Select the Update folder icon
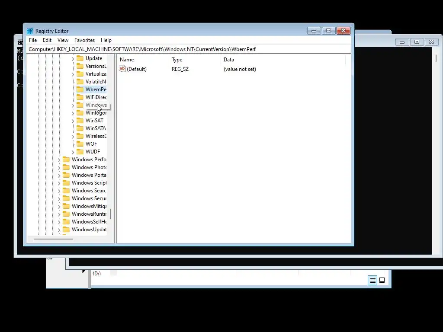 click(80, 58)
